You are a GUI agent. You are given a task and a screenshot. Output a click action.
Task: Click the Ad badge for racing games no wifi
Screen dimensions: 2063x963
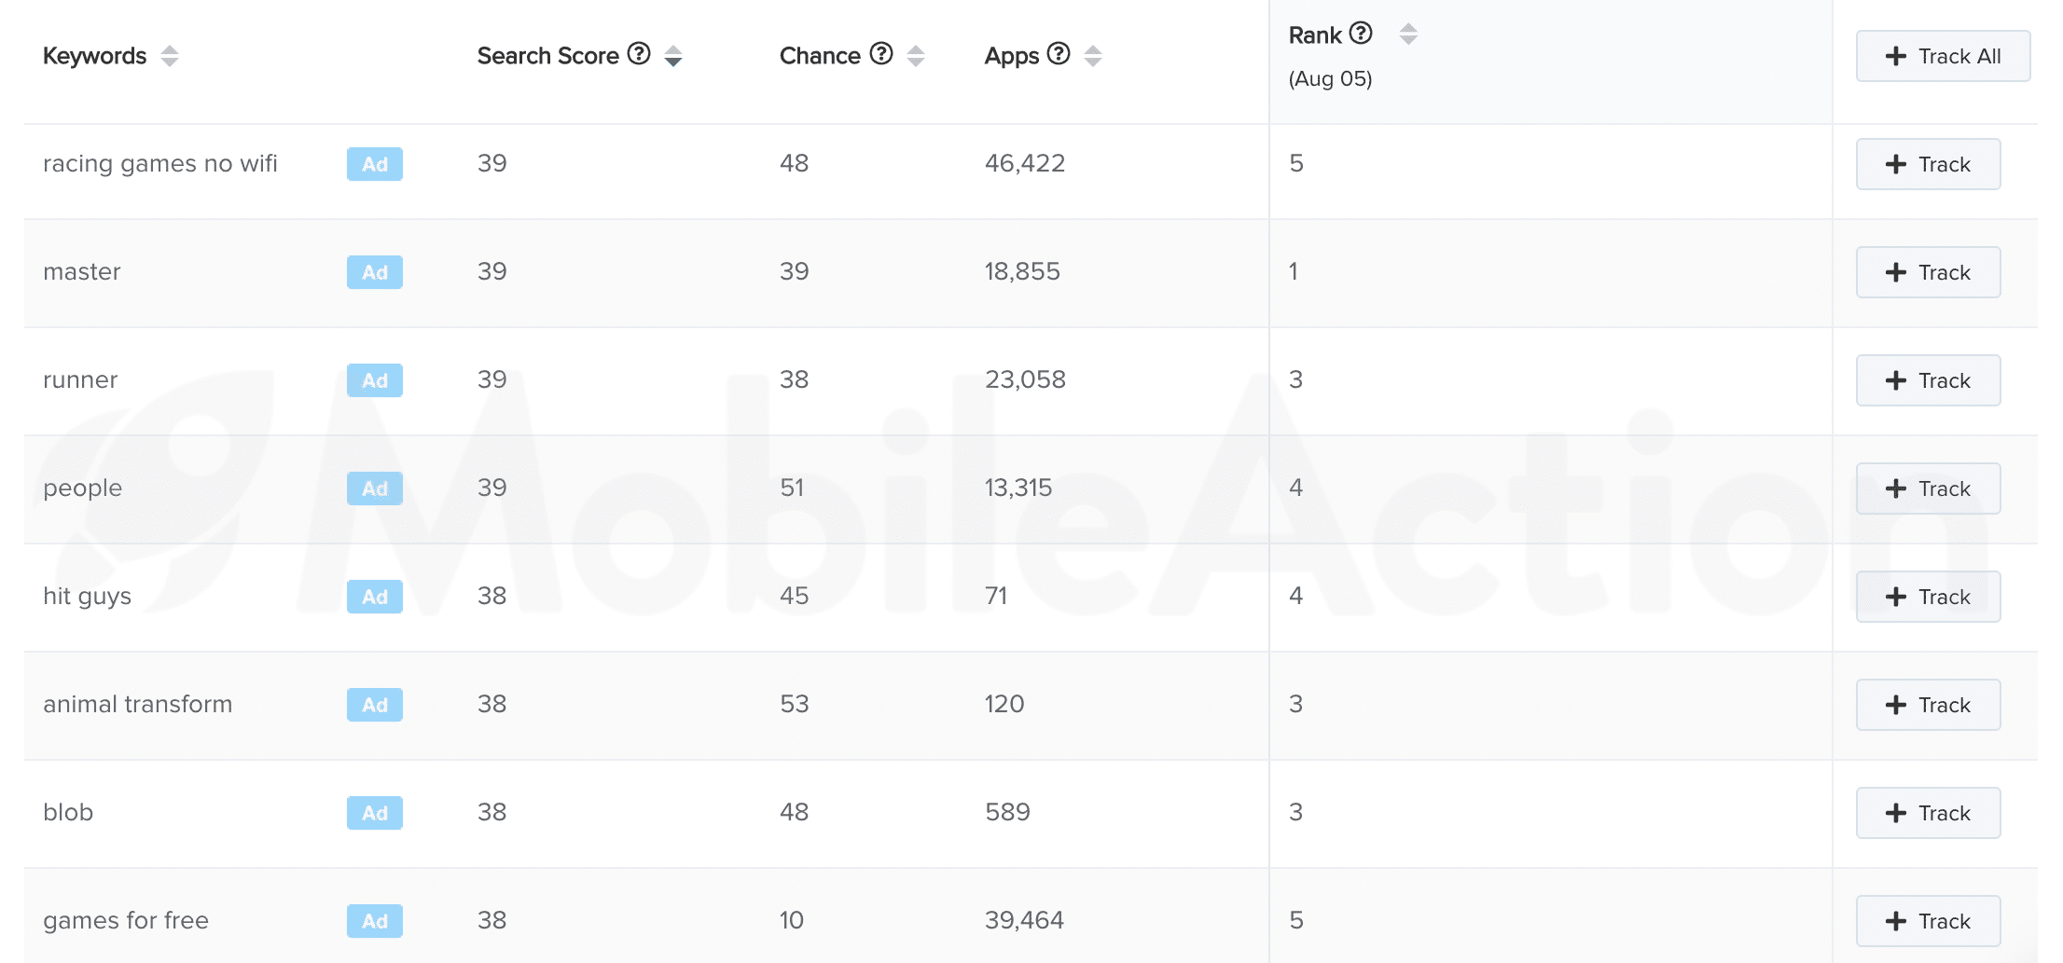(375, 164)
